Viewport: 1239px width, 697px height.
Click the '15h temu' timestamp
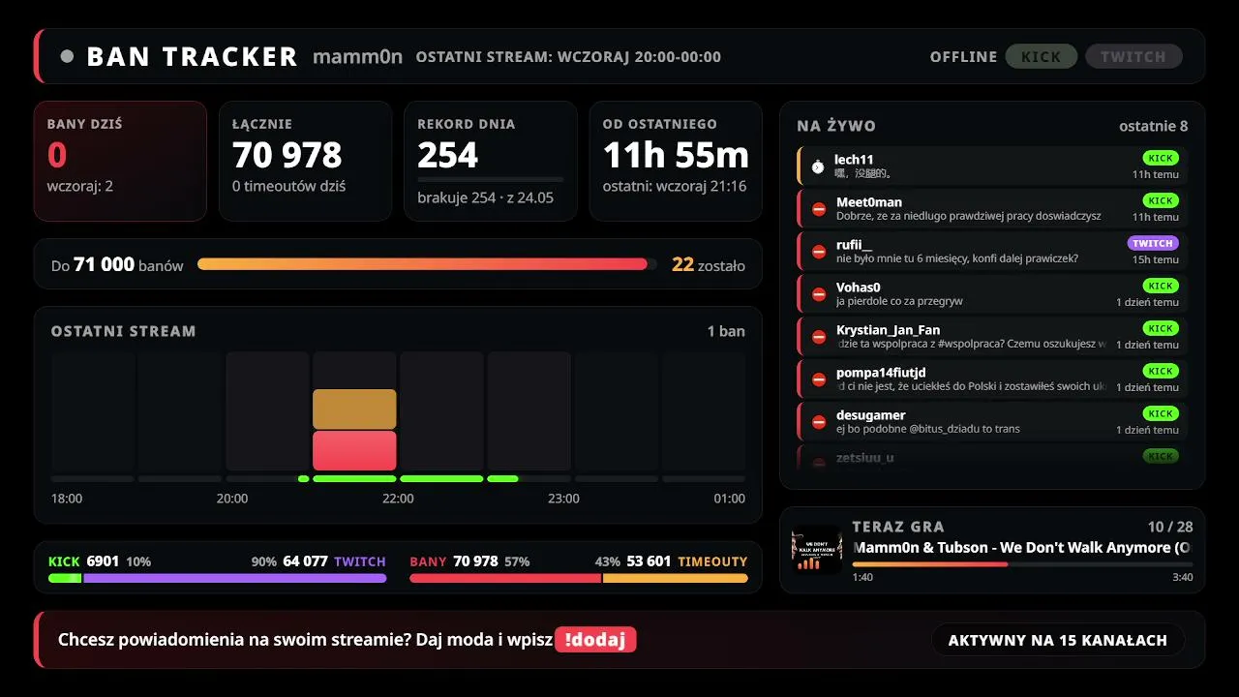coord(1156,259)
